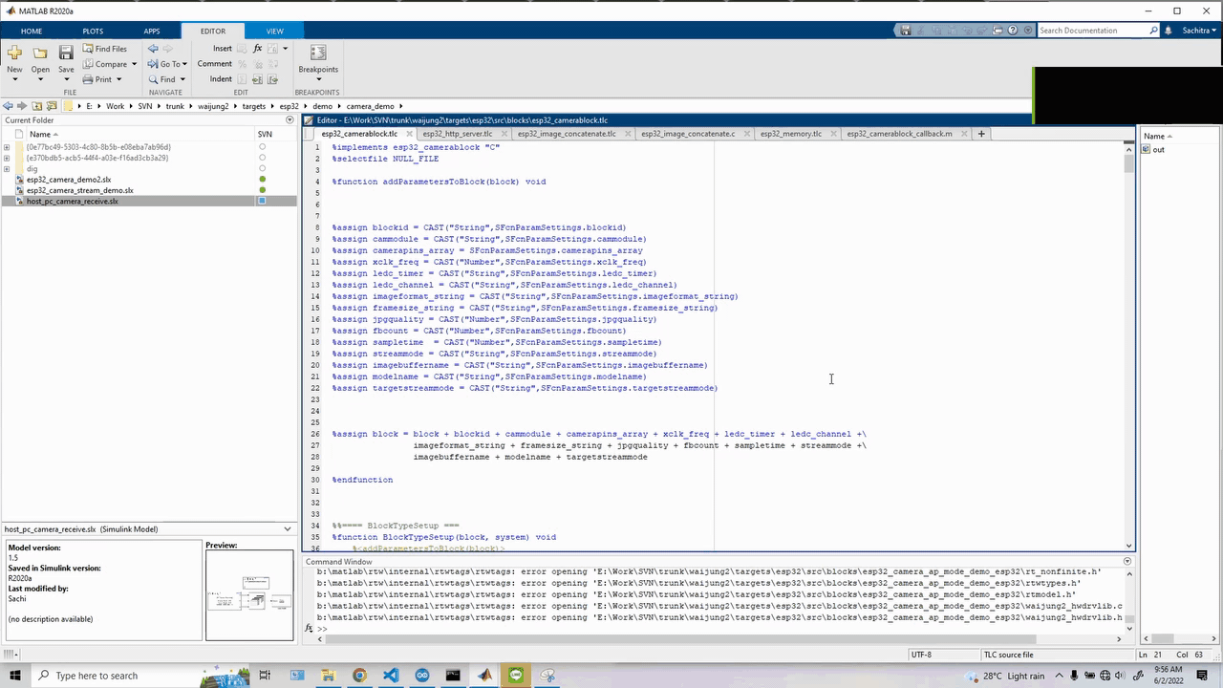
Task: Switch to the esp32_memory.tlc editor tab
Action: click(790, 134)
